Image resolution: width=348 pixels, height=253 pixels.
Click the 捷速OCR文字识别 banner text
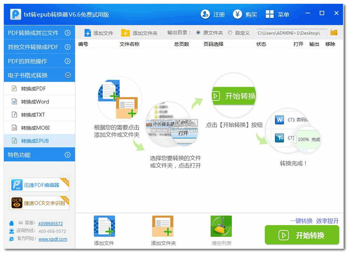(x=44, y=203)
